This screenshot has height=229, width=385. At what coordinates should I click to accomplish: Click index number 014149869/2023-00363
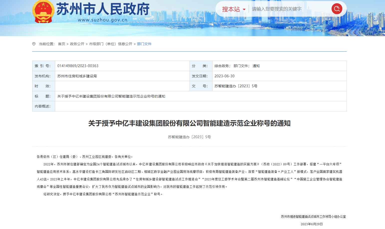(78, 66)
